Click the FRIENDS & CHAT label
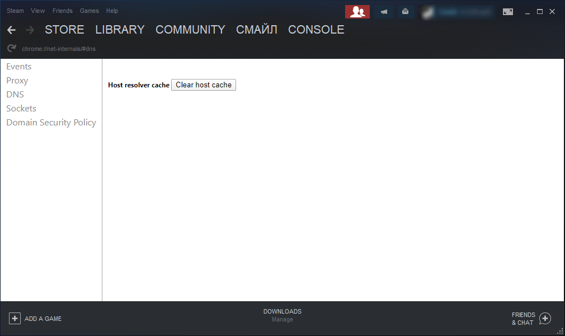565x336 pixels. pos(523,319)
